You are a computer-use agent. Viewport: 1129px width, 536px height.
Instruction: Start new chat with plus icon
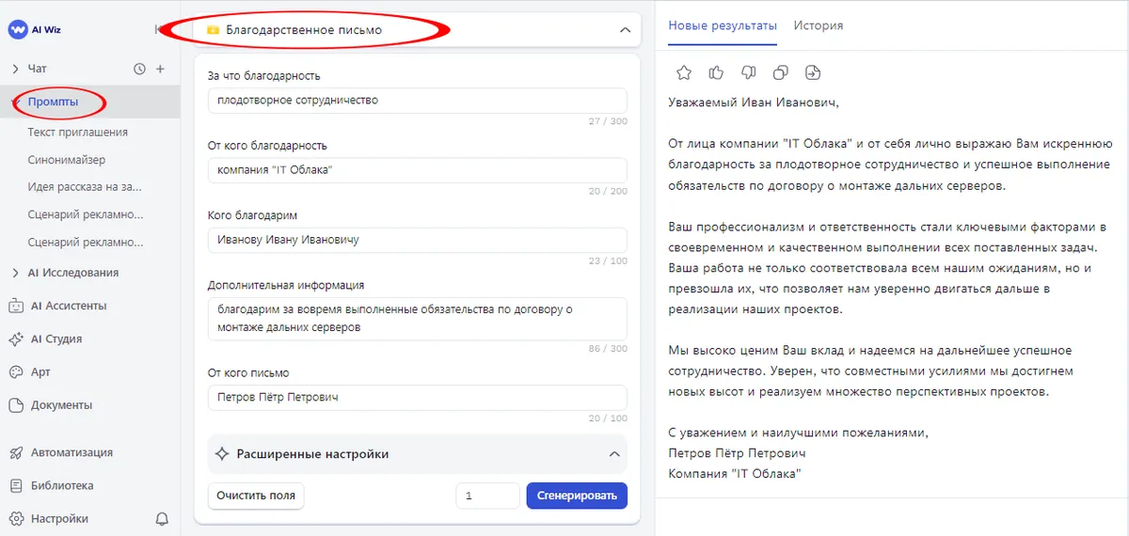pos(160,69)
